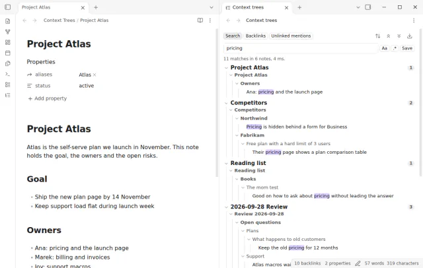Open match 'Good on how to ask about pricing'
Screen dimensions: 423x268
[323, 196]
